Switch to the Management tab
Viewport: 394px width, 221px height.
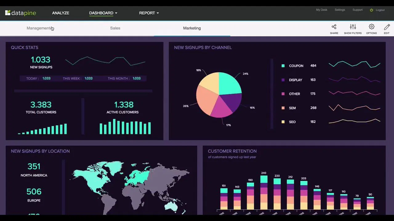point(38,28)
